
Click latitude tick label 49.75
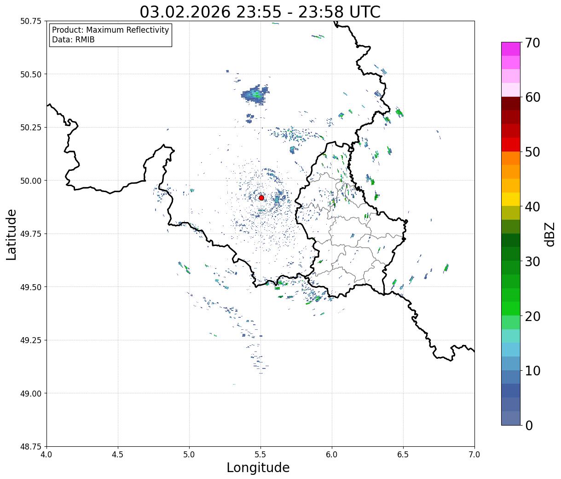point(31,234)
